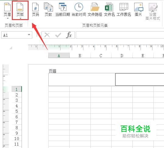The image size is (164, 148).
Task: Insert 页数 number of pages element
Action: [x=48, y=10]
